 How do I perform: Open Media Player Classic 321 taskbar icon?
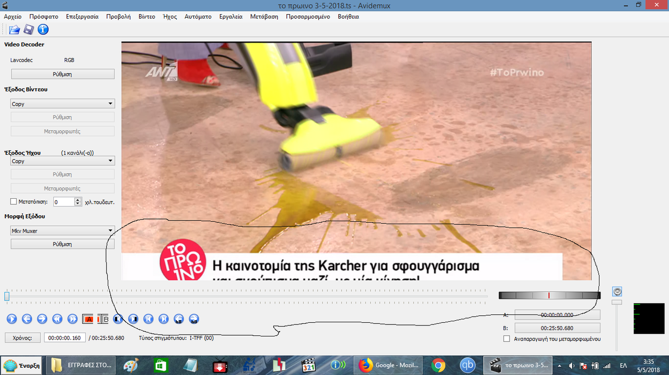tap(309, 366)
